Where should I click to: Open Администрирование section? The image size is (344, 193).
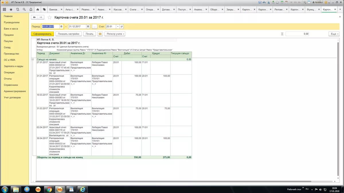(15, 91)
